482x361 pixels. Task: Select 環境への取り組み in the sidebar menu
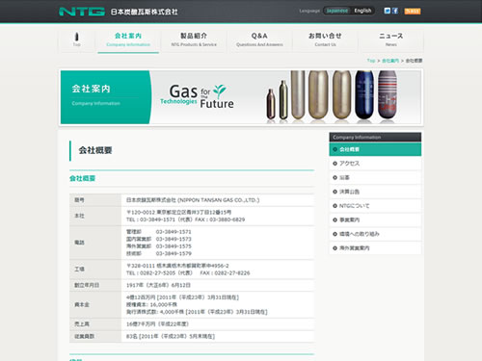(x=375, y=234)
